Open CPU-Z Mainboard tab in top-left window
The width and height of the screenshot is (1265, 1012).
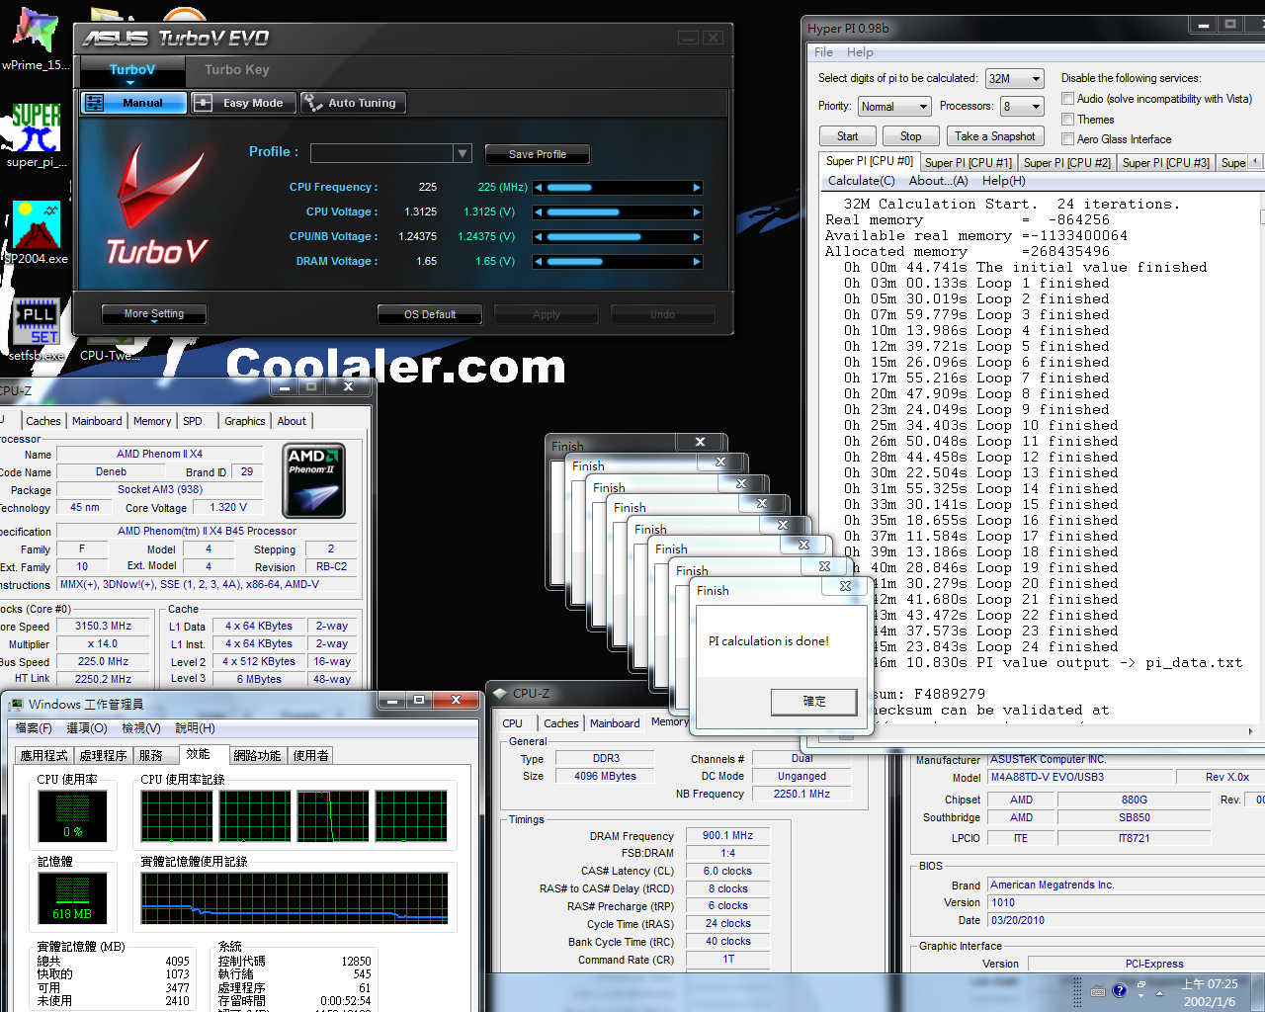coord(97,421)
